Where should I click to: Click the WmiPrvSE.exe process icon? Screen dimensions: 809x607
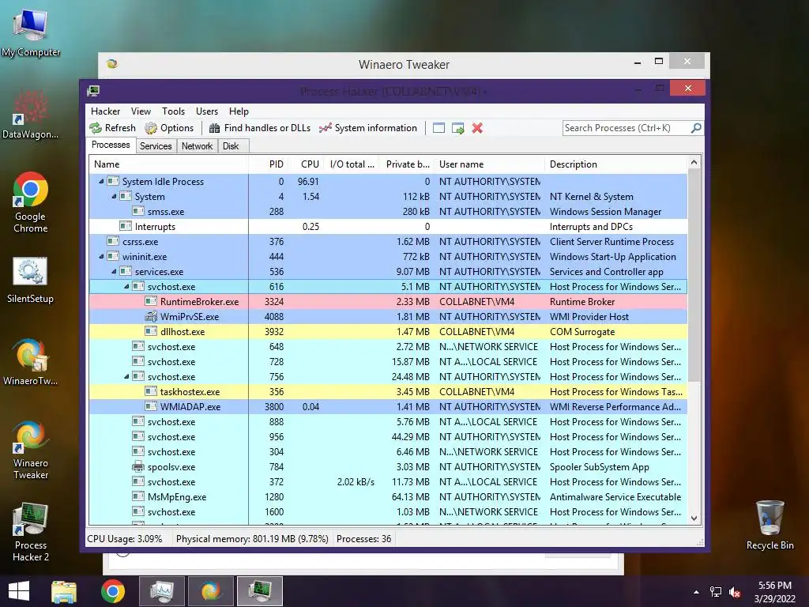click(151, 316)
